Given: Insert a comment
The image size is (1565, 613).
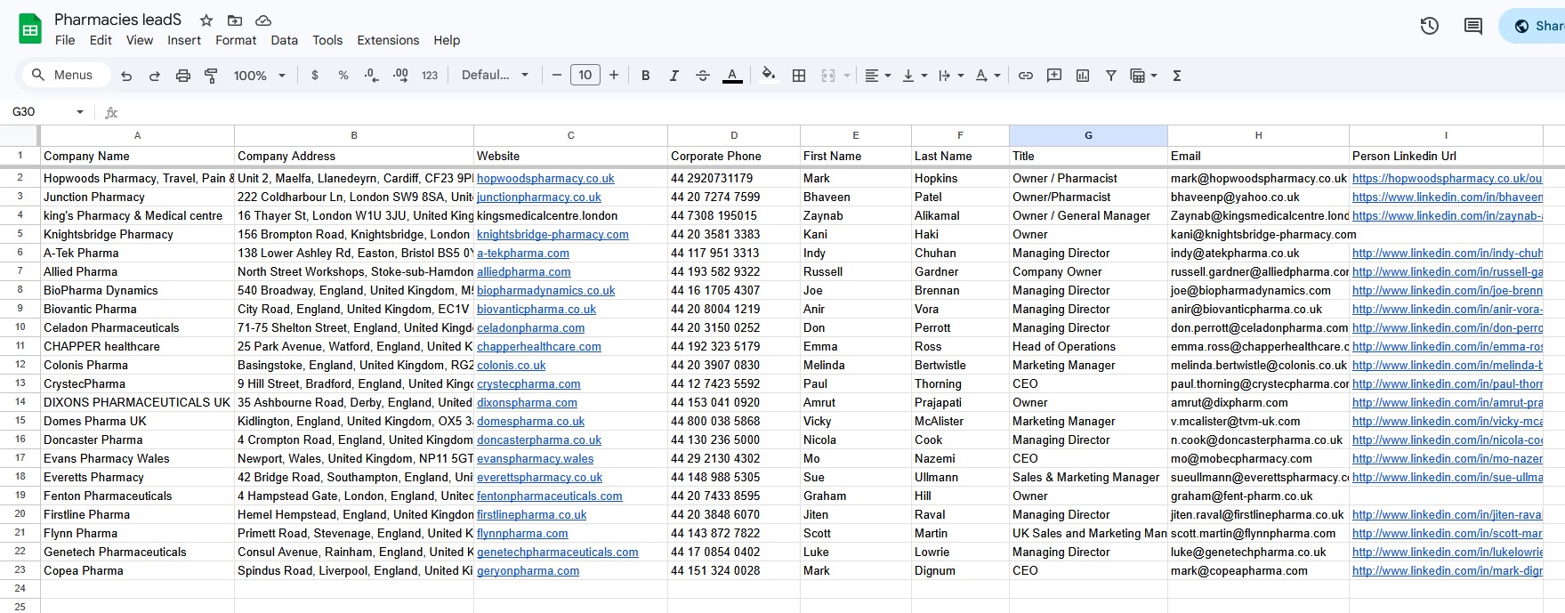Looking at the screenshot, I should [x=1054, y=76].
